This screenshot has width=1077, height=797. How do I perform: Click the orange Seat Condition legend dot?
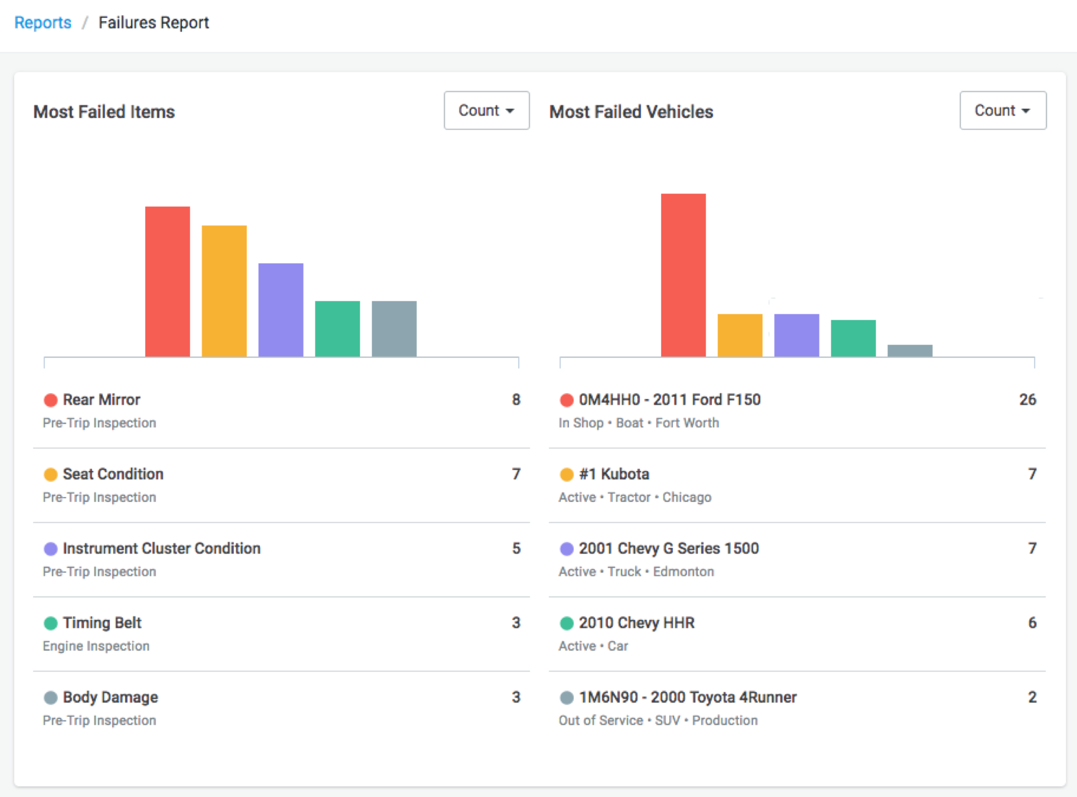51,474
